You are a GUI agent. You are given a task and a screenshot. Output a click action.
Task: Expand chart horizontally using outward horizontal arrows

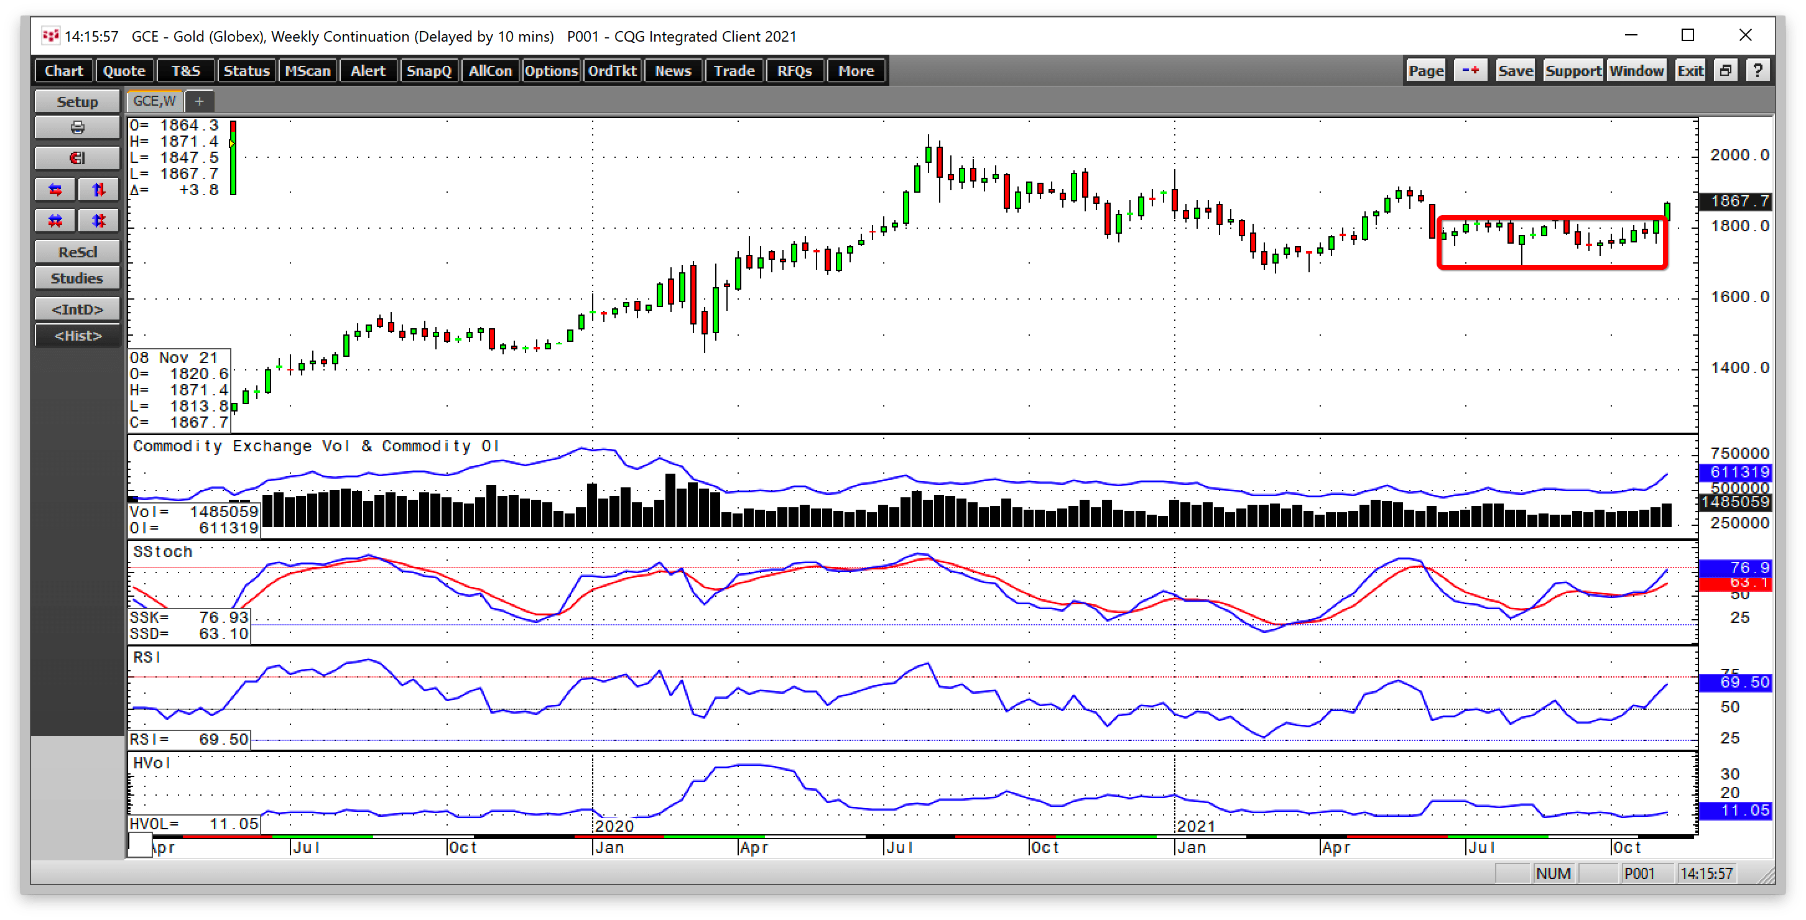coord(55,190)
